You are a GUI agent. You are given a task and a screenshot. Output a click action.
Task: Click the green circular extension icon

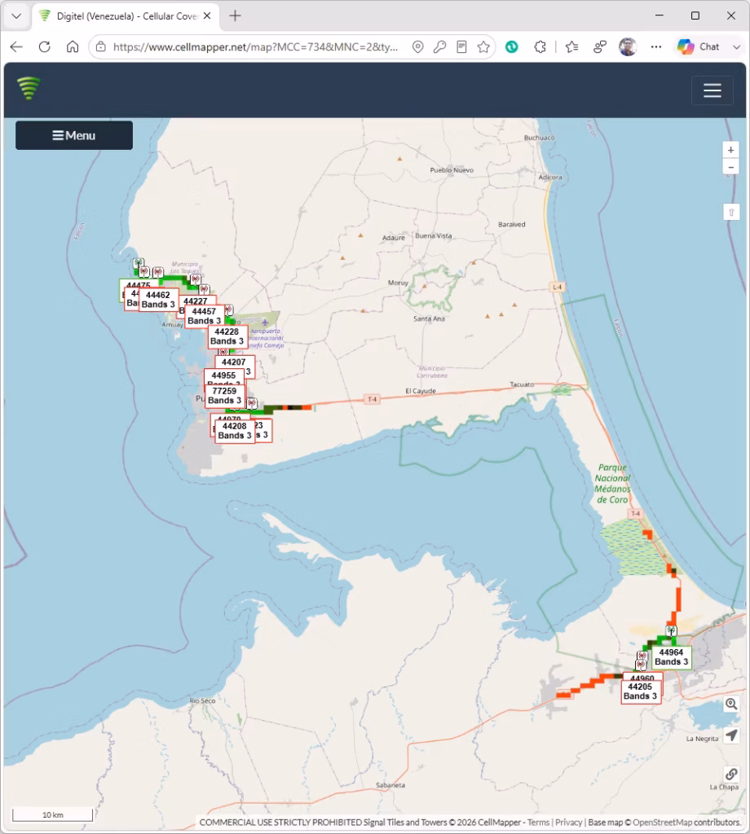511,46
